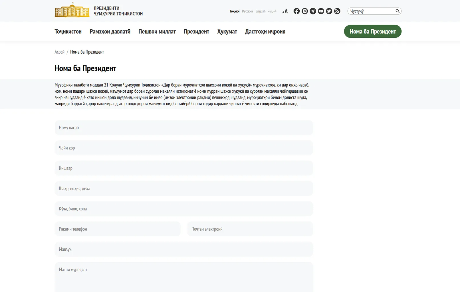
Task: Click the Нома ба Президент breadcrumb text
Action: [87, 52]
